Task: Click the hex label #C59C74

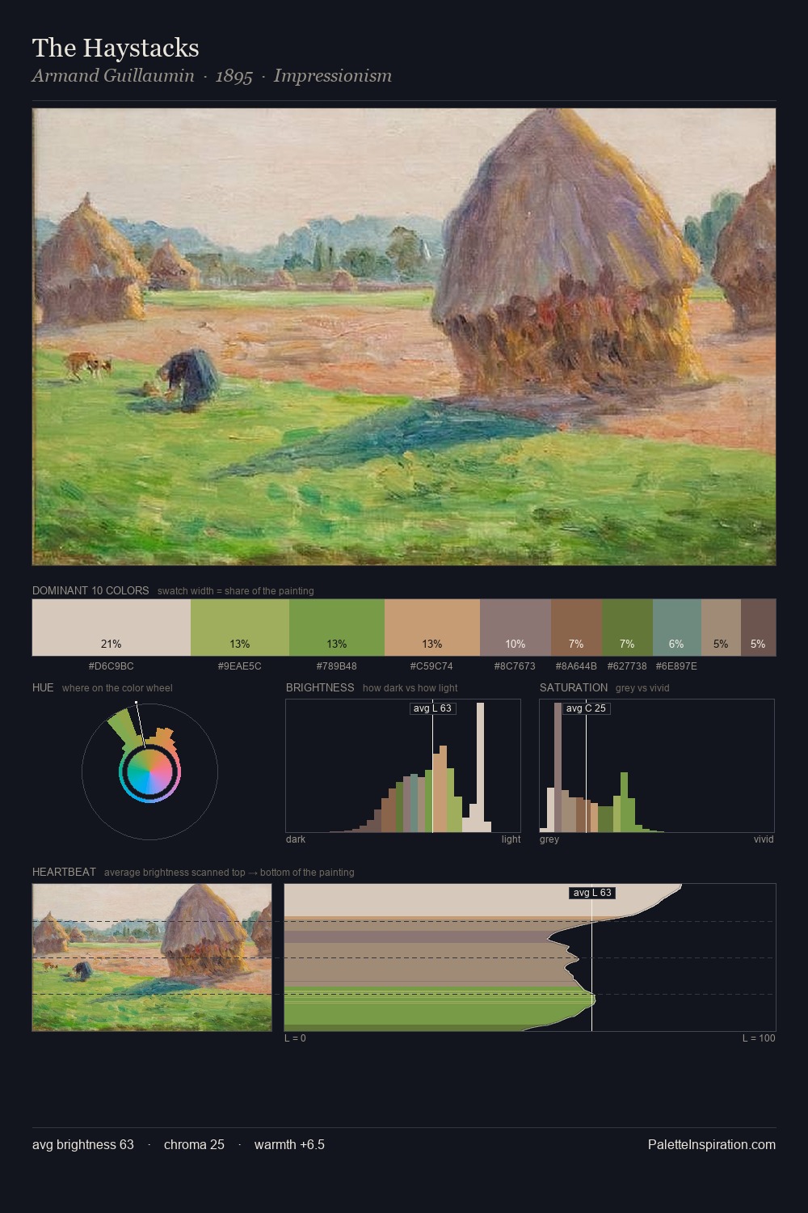Action: (432, 666)
